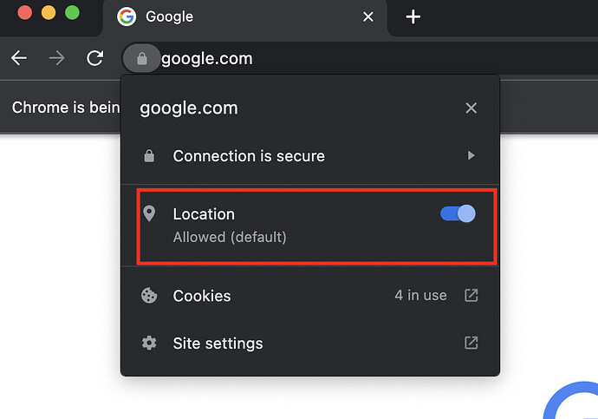Close the google.com site info popup
This screenshot has height=419, width=598.
click(x=471, y=108)
